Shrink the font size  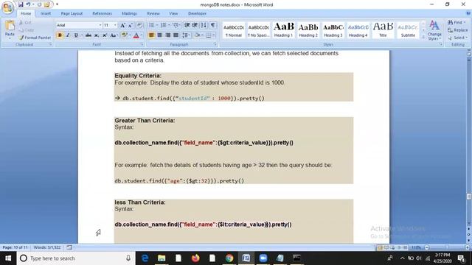pos(131,25)
